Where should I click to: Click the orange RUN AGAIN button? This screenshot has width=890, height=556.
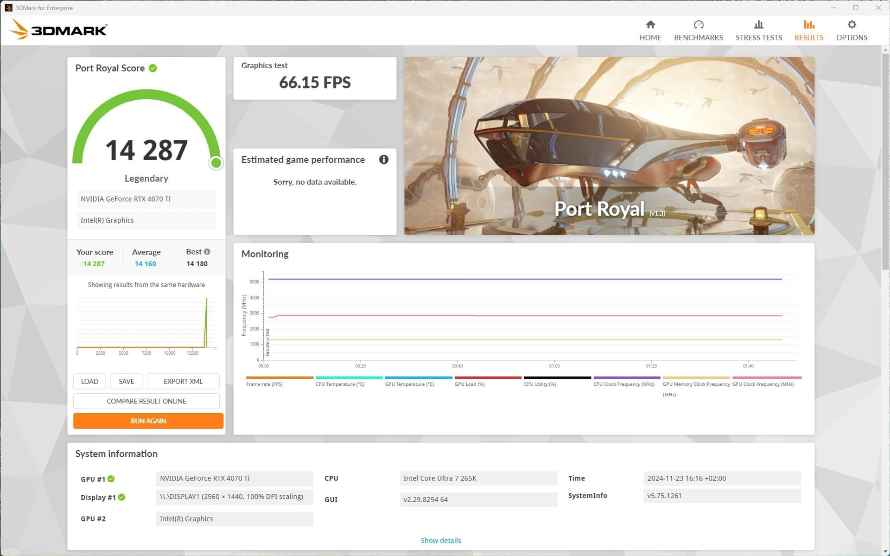pyautogui.click(x=148, y=421)
